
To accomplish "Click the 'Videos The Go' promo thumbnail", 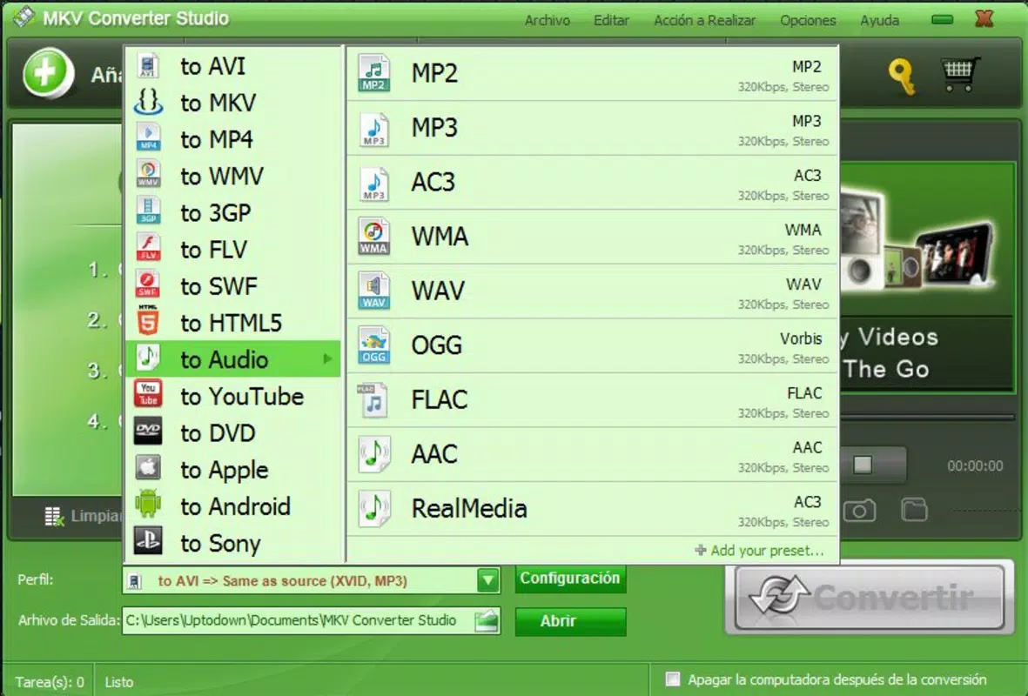I will [926, 278].
